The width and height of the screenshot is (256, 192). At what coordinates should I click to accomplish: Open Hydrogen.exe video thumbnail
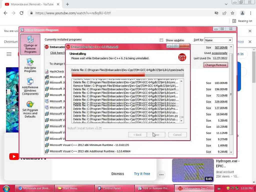[x=193, y=170]
